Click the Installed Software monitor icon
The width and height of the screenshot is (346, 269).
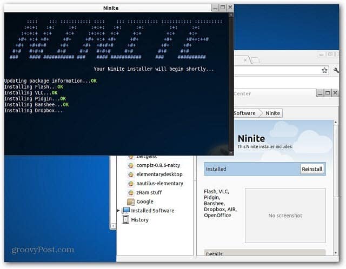coord(126,210)
